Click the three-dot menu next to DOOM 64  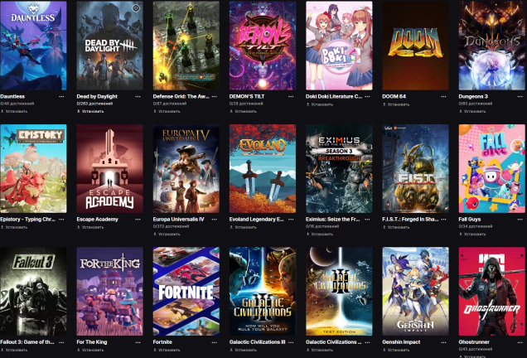444,96
